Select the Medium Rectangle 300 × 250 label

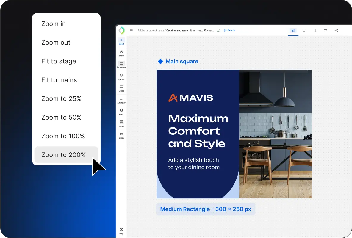(x=206, y=209)
